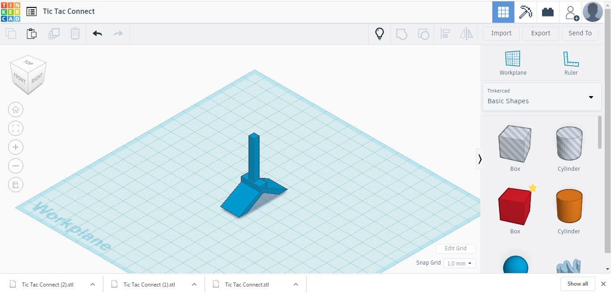Select the Ruler tool

pyautogui.click(x=571, y=63)
